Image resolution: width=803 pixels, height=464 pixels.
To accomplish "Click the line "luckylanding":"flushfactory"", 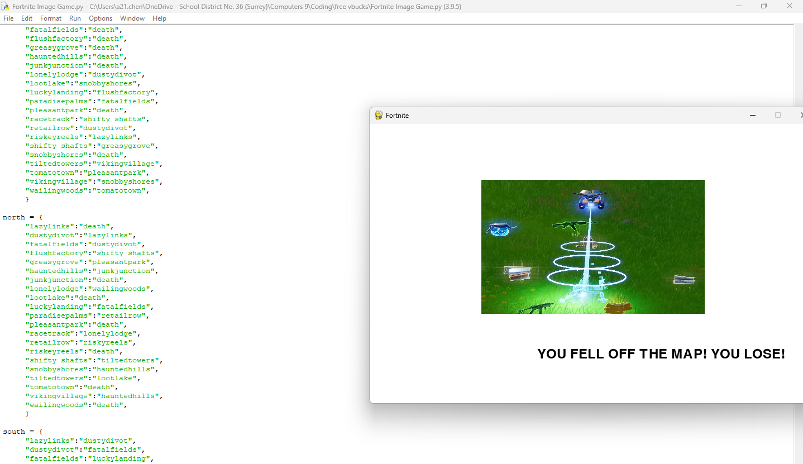I will (92, 92).
